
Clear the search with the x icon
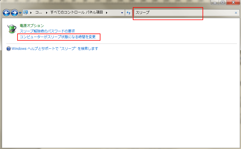click(x=236, y=13)
